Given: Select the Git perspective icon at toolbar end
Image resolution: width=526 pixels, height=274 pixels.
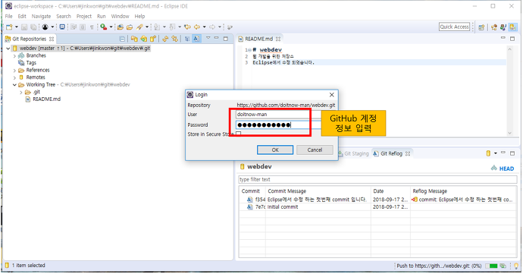Looking at the screenshot, I should [x=512, y=27].
